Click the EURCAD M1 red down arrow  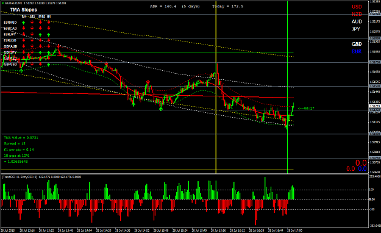(x=24, y=29)
